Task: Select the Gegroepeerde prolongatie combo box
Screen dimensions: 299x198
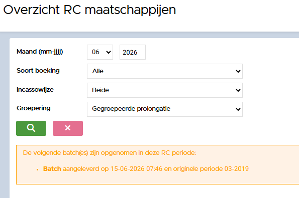Action: pos(165,109)
